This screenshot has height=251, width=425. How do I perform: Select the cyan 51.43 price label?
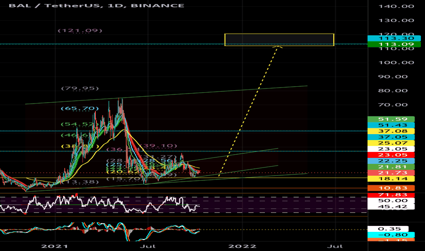(391, 125)
